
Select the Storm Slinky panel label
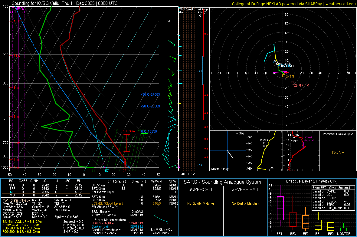[x=219, y=169]
